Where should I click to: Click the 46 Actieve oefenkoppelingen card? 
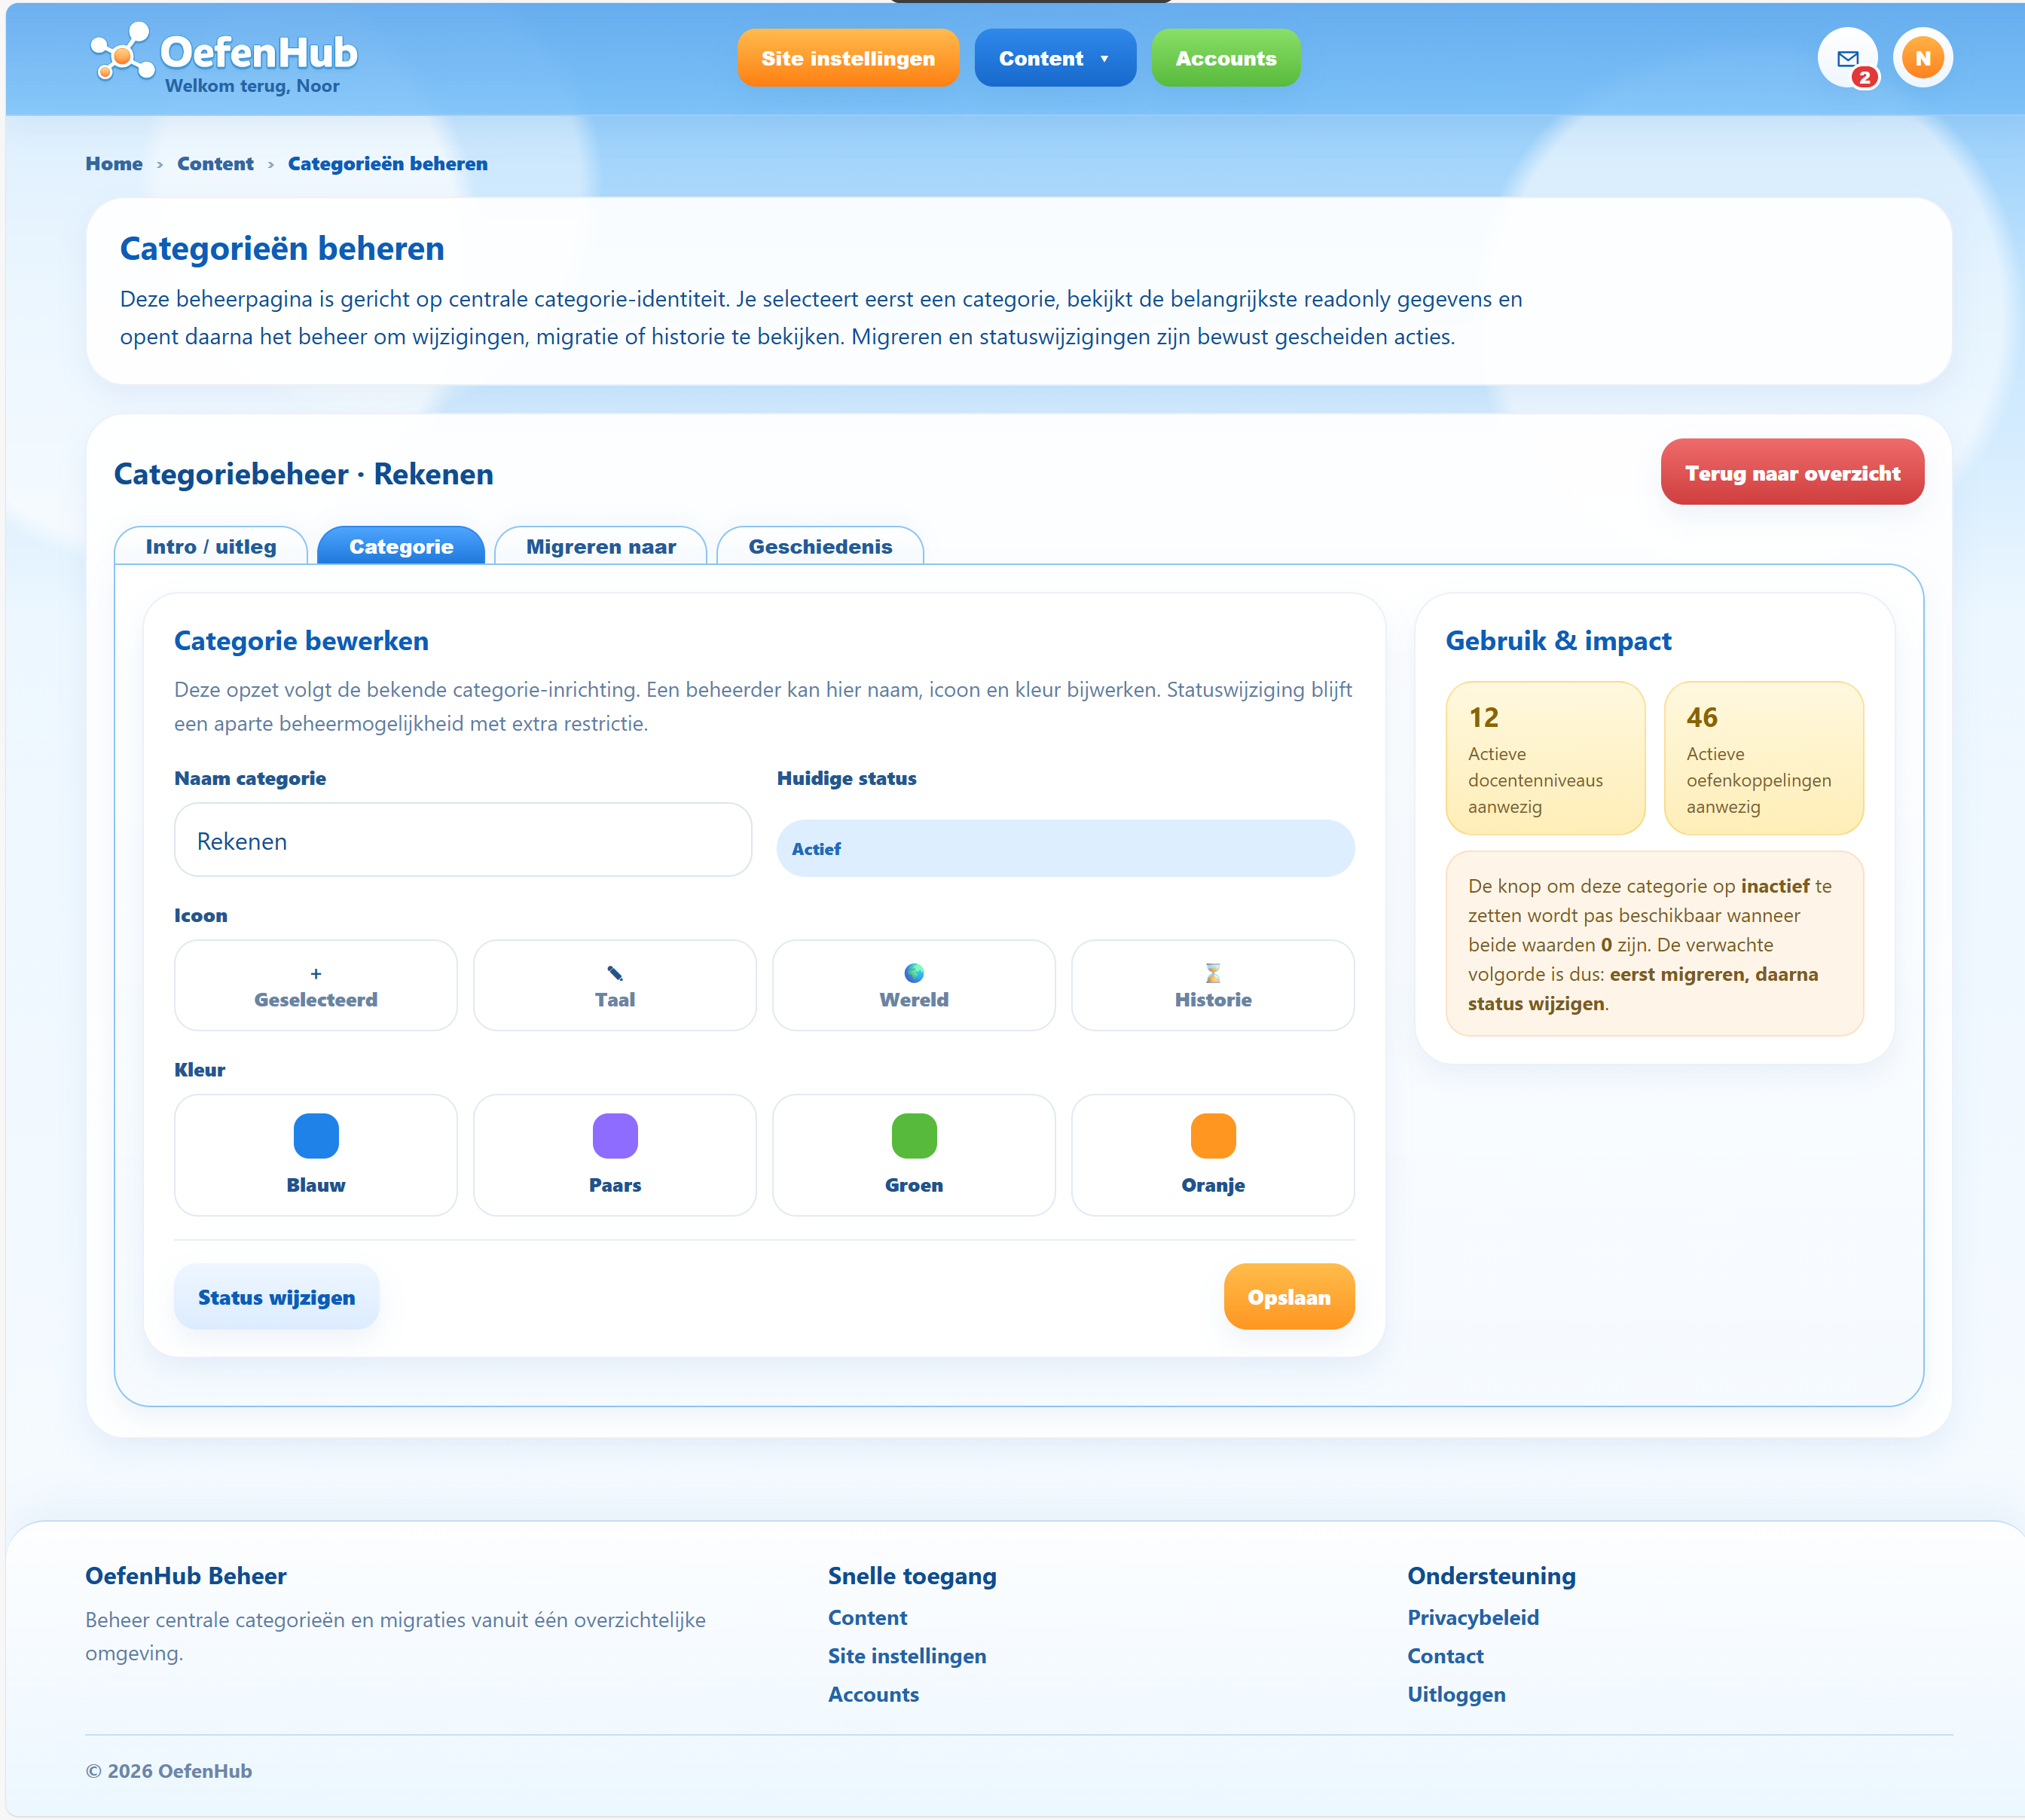1764,758
